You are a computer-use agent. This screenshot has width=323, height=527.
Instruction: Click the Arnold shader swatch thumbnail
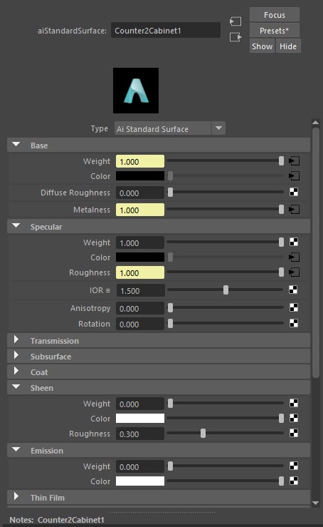pyautogui.click(x=136, y=91)
